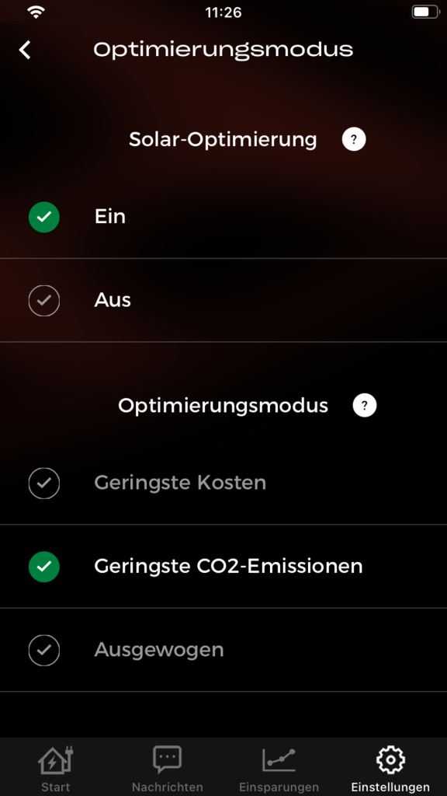Viewport: 447px width, 796px height.
Task: Open help icon beside Optimierungsmodus section
Action: point(365,406)
